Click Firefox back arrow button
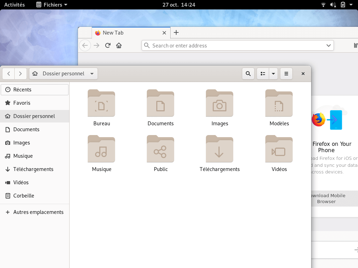 tap(85, 46)
